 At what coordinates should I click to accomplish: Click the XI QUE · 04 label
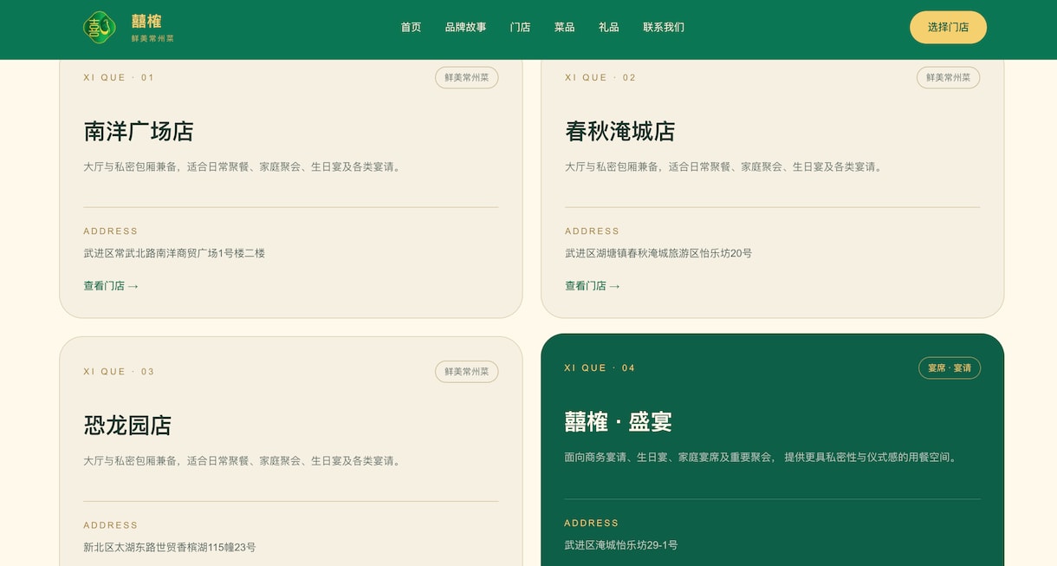(x=600, y=368)
